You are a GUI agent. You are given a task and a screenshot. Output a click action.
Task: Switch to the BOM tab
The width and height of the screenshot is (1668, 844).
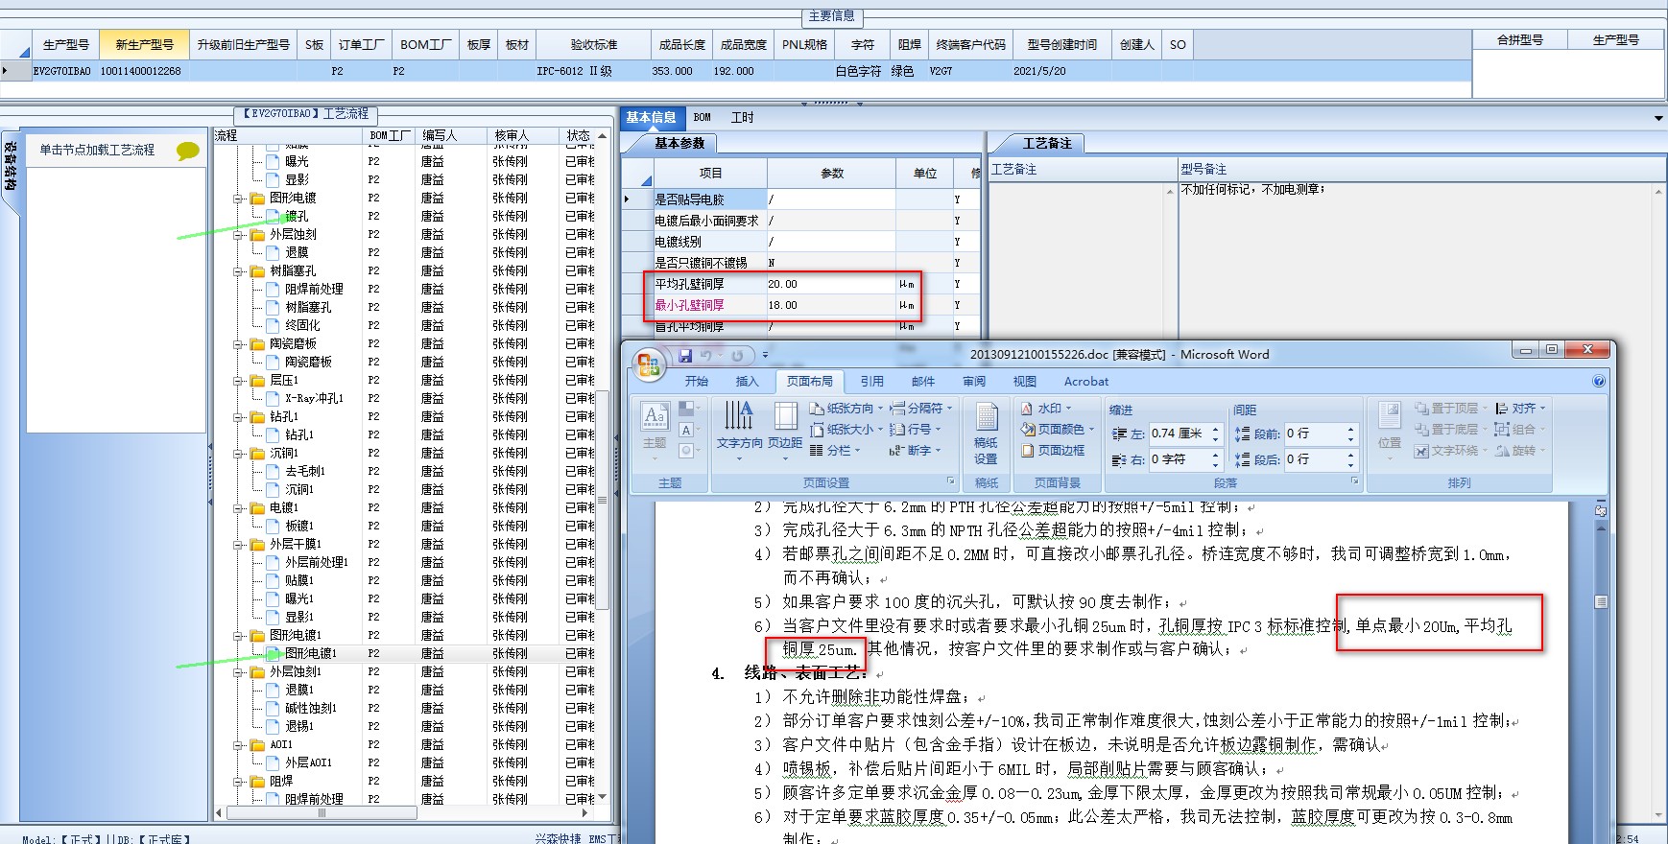pos(703,118)
